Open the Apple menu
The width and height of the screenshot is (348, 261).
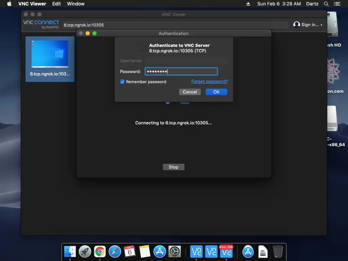click(9, 4)
